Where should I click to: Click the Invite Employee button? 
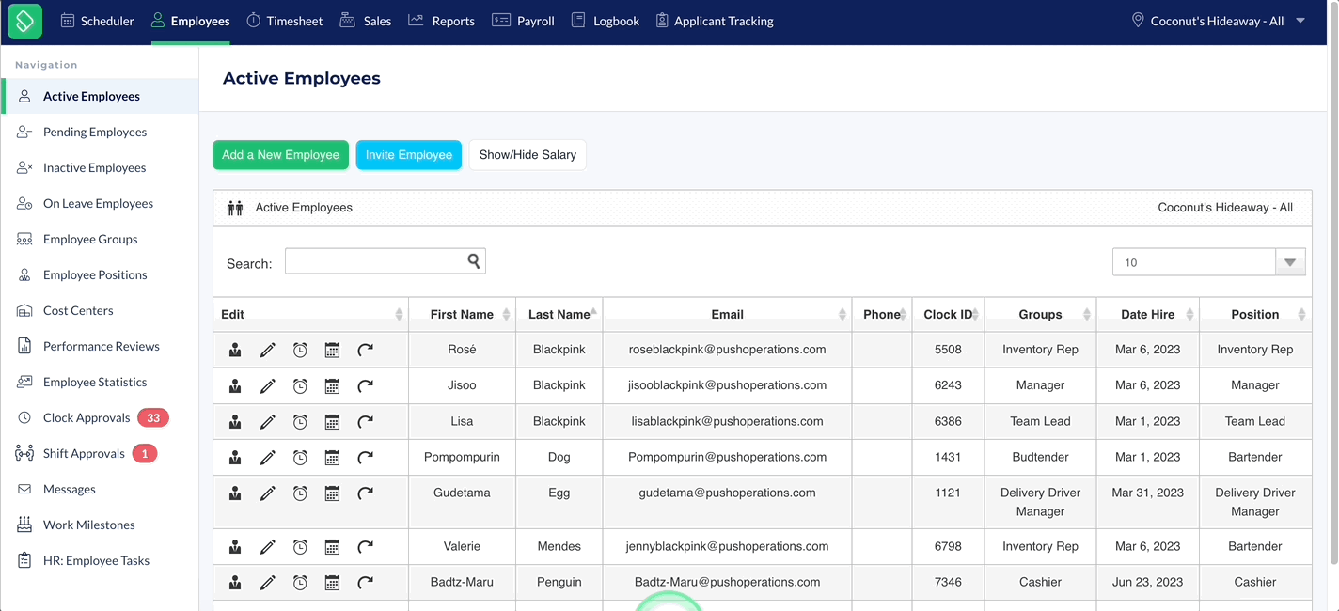pyautogui.click(x=409, y=155)
